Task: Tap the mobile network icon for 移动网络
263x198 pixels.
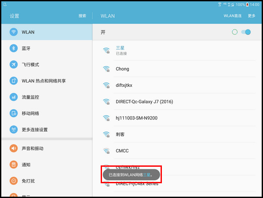Action: click(x=13, y=113)
